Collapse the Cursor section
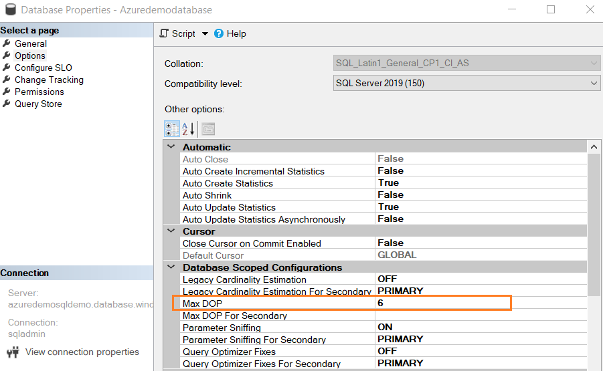Screen dimensions: 603x371 point(171,231)
